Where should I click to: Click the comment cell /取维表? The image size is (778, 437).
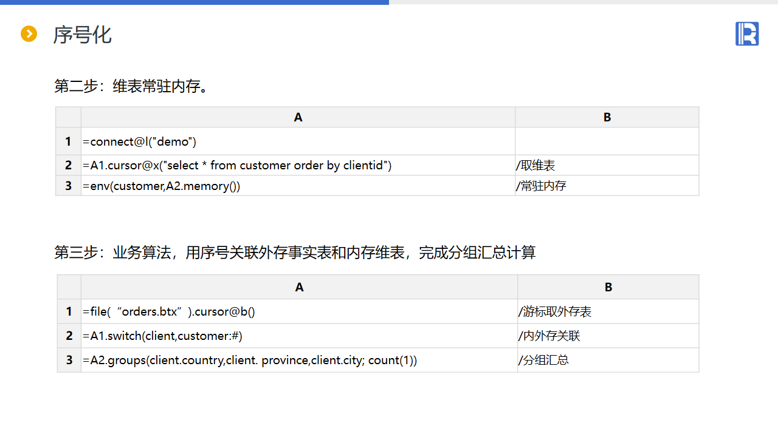pos(607,165)
